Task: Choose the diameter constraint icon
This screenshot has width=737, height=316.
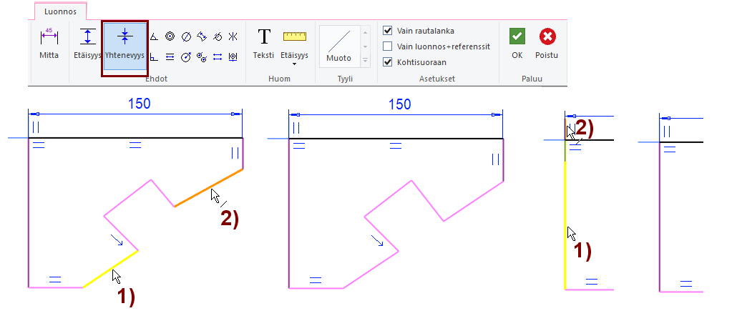Action: click(x=186, y=36)
